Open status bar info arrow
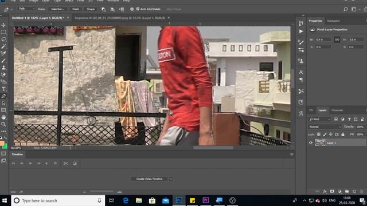Image resolution: width=367 pixels, height=206 pixels. click(x=70, y=148)
